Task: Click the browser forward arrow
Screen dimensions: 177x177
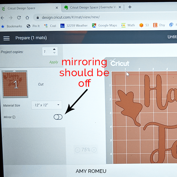Action: (11, 18)
